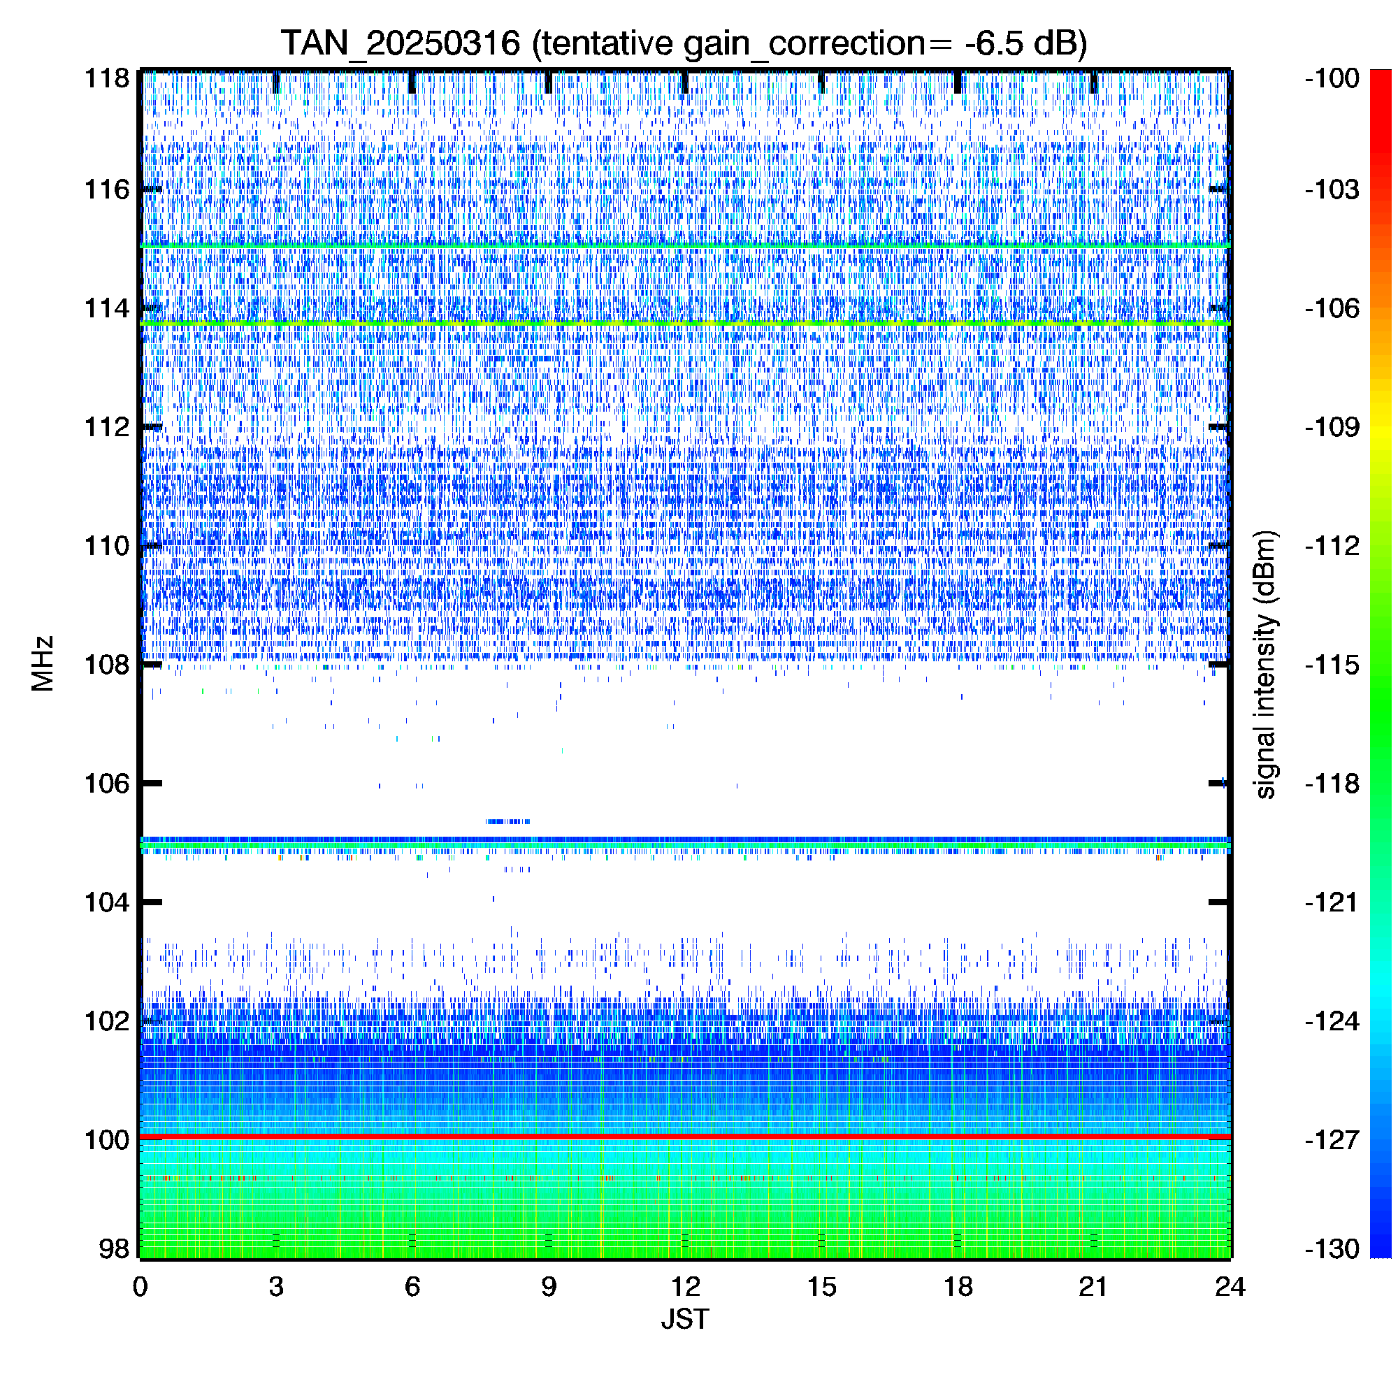Click the 3 hour tick label
The image size is (1398, 1398).
[275, 1287]
